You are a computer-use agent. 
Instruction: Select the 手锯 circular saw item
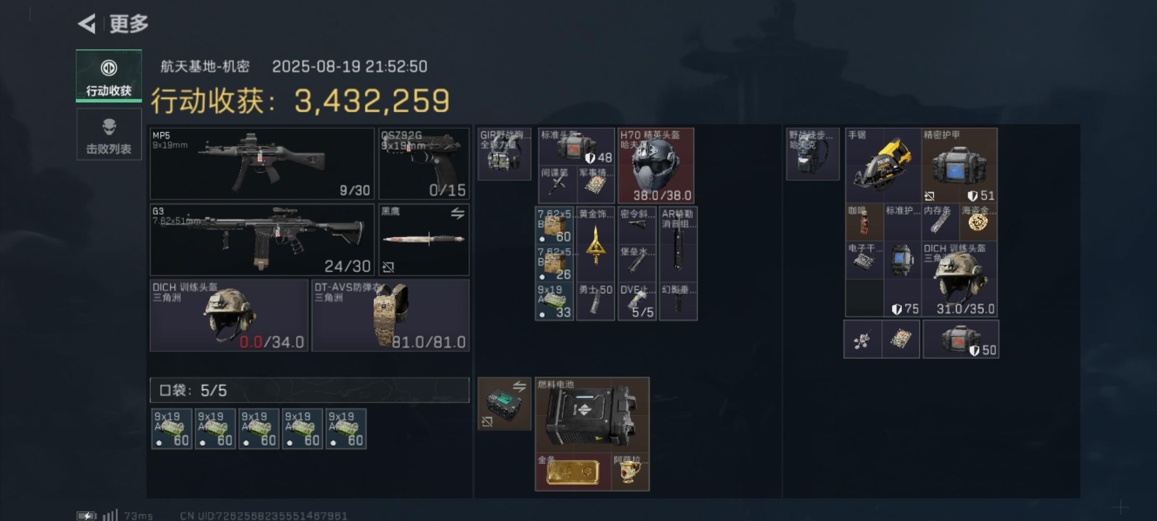(x=883, y=165)
